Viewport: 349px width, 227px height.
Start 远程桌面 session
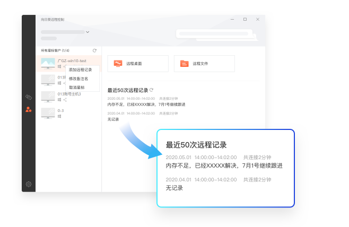point(138,64)
